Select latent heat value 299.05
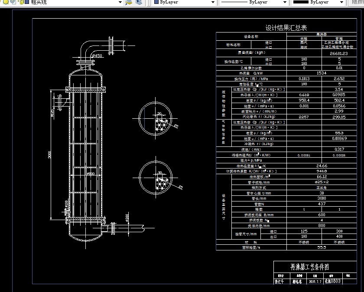The width and height of the screenshot is (364, 292). tap(339, 117)
